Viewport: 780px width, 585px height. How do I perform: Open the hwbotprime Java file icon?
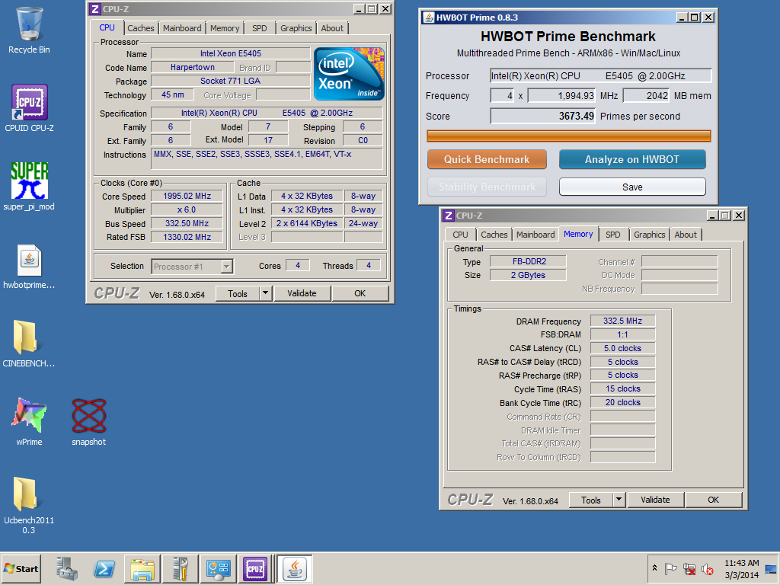30,266
